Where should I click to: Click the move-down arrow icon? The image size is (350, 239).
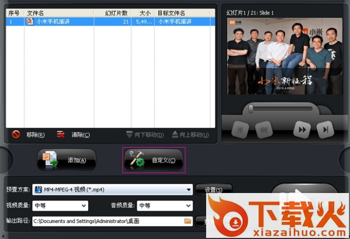129,134
